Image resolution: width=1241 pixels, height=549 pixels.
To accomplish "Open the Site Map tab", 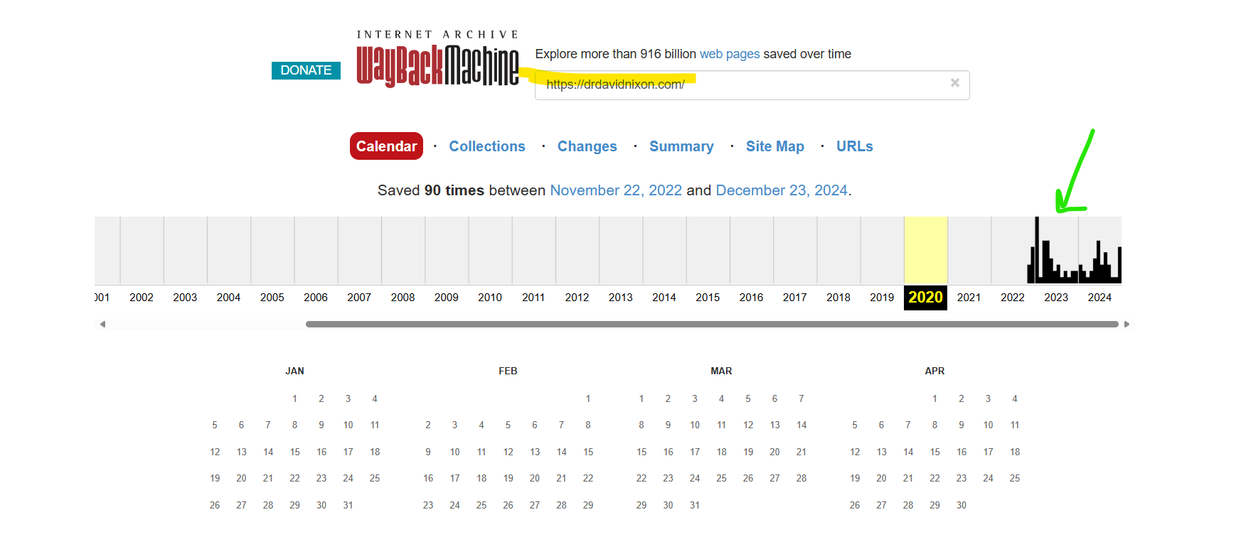I will click(x=775, y=146).
